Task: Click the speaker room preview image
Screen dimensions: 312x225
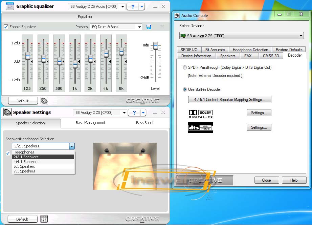Action: coord(125,166)
